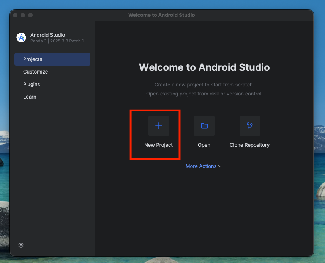
Task: Click the Android Studio logo icon
Action: tap(21, 38)
